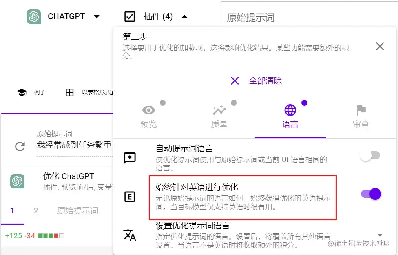Click the refresh icon beside 原始提示词

coord(20,146)
